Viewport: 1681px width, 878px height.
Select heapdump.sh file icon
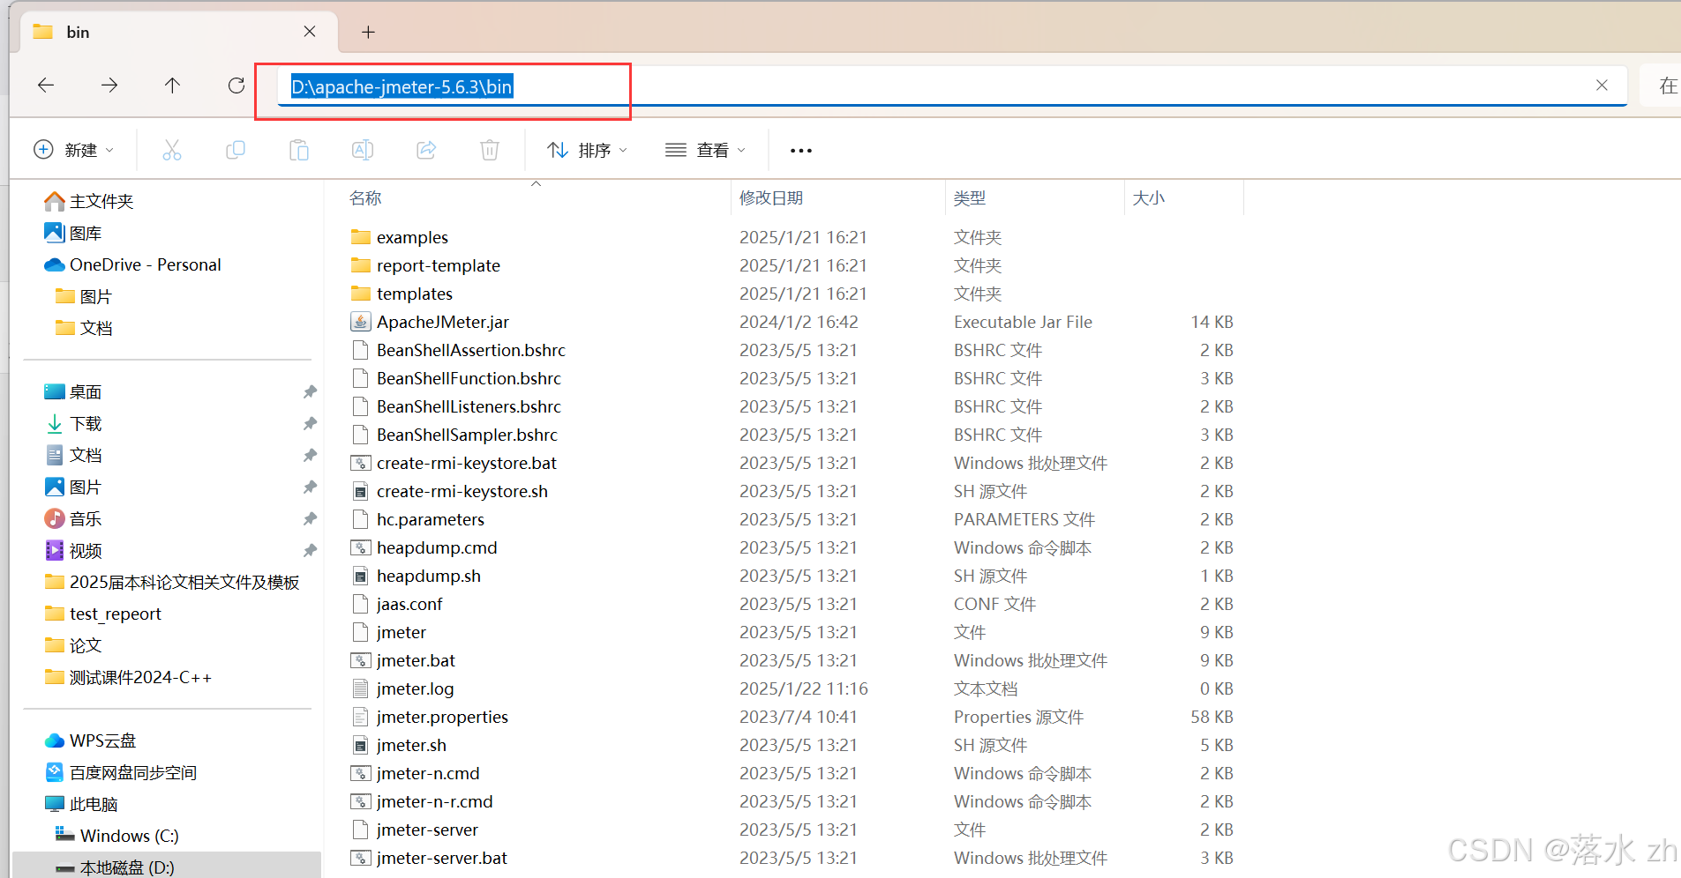(360, 576)
